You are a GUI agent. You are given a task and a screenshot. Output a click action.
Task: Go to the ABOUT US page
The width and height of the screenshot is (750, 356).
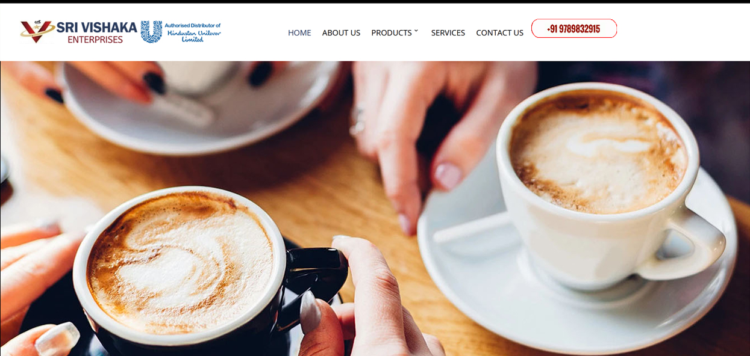(x=341, y=32)
